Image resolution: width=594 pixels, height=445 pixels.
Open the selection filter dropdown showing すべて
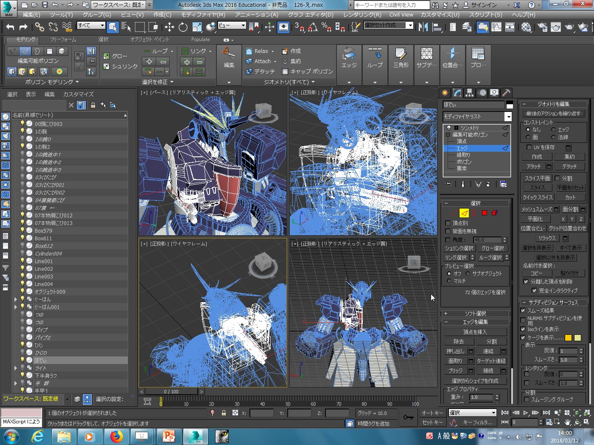(x=91, y=25)
